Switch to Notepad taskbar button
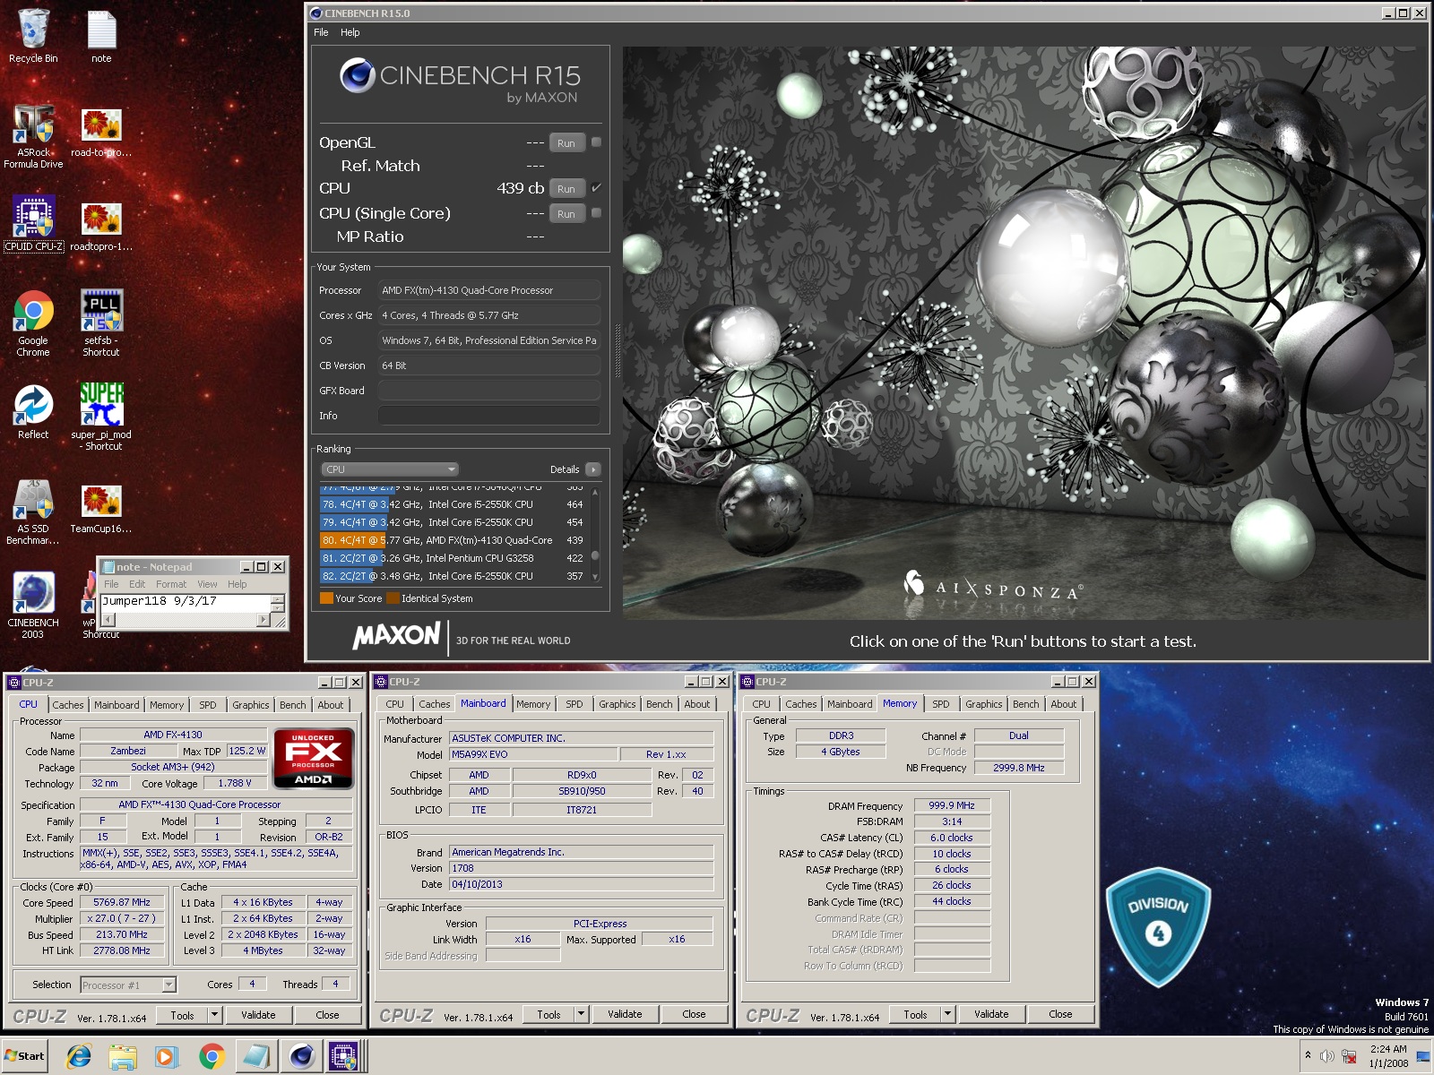 pos(255,1057)
